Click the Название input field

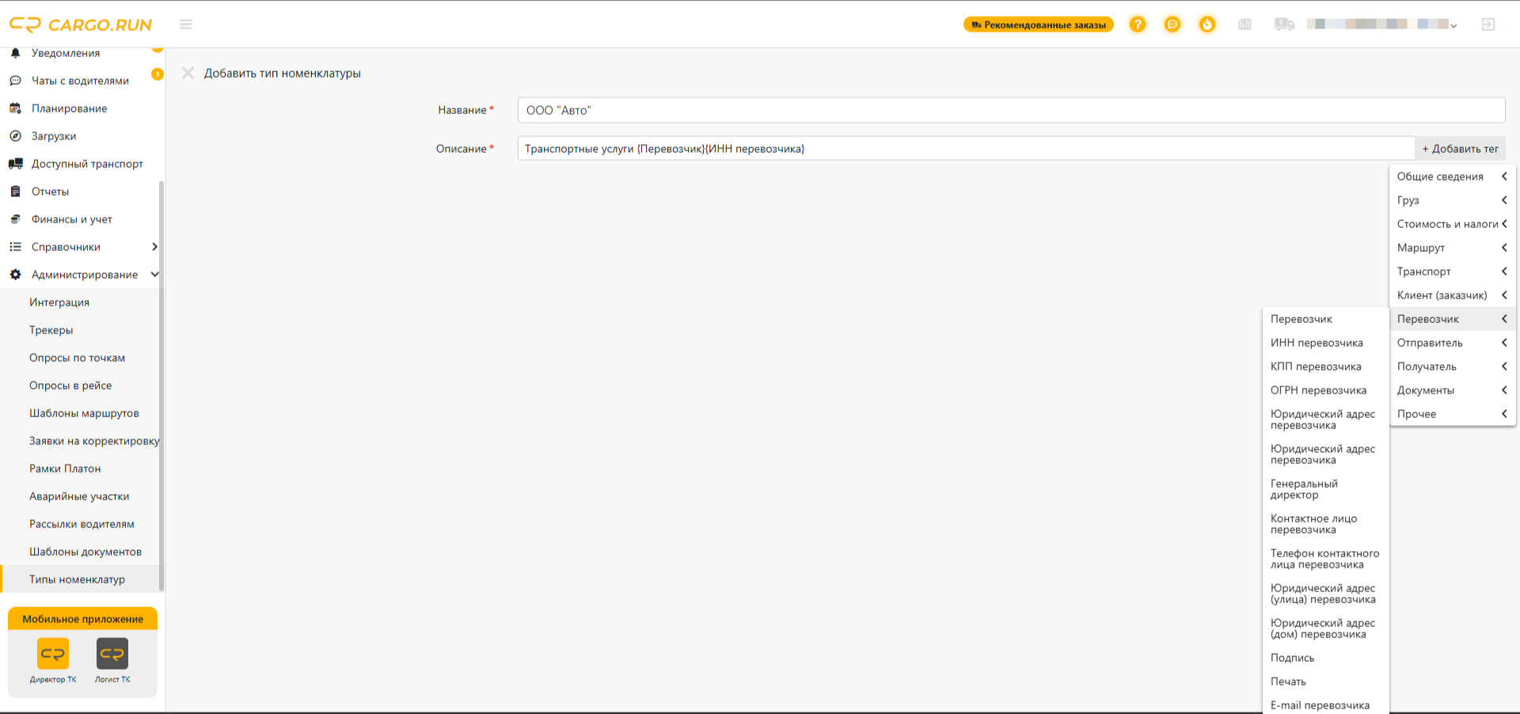1011,110
